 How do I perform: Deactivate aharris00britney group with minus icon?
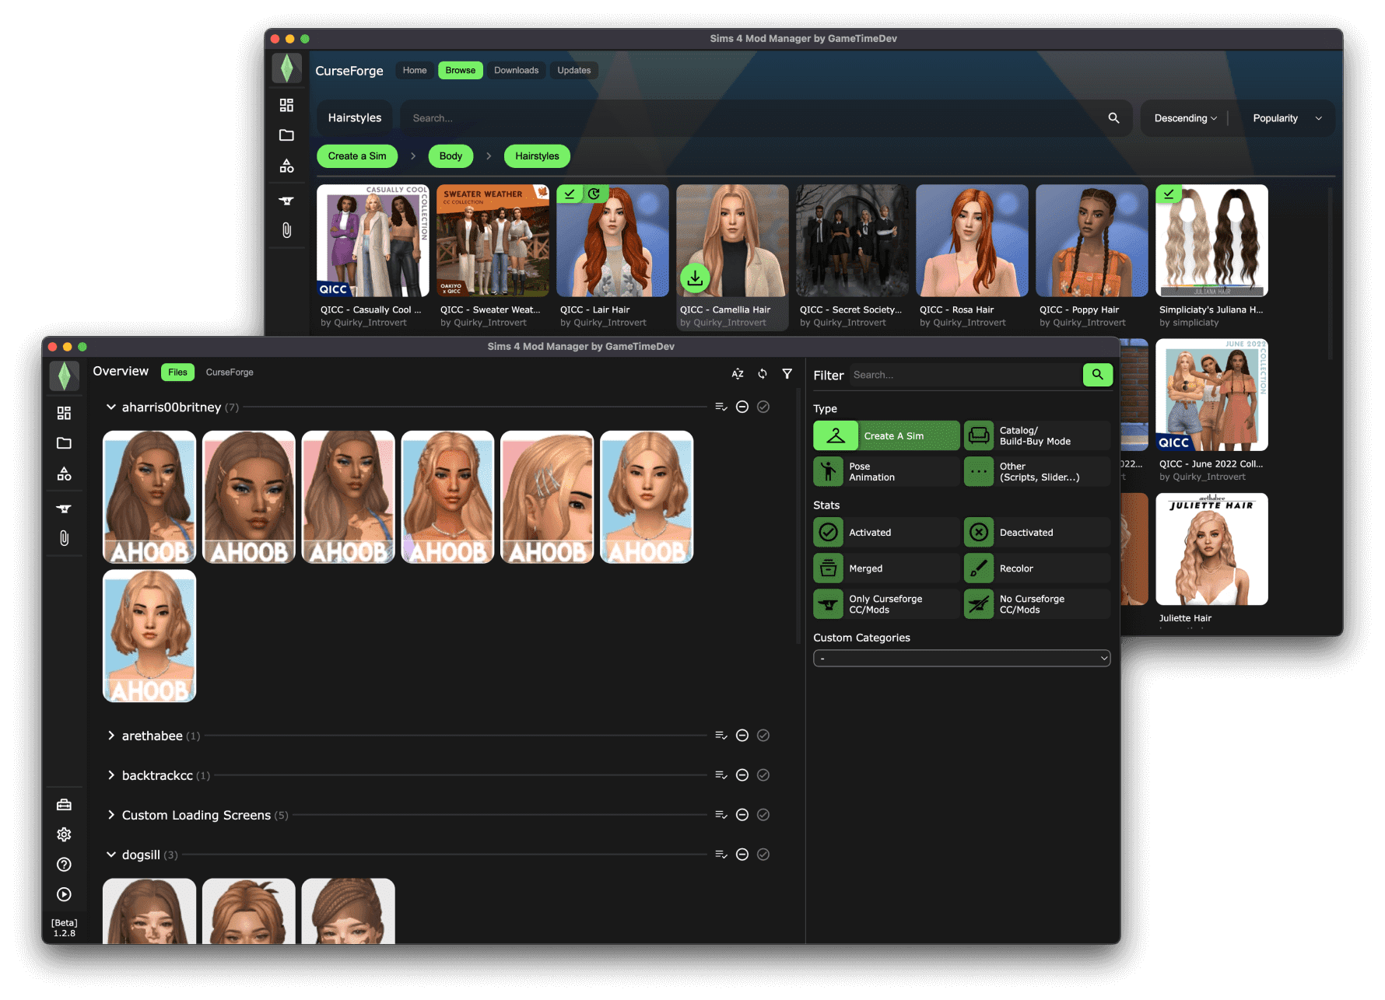coord(742,407)
